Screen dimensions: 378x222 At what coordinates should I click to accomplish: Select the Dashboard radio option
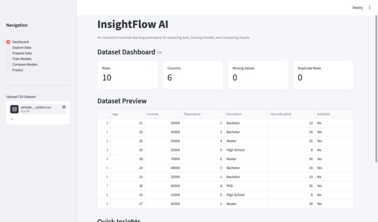pos(17,42)
